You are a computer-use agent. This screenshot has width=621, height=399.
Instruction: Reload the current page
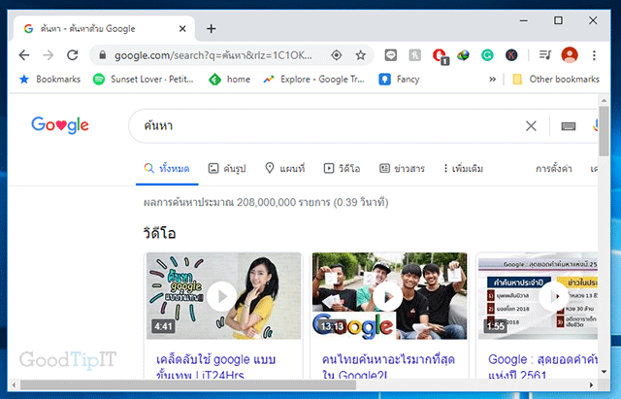pos(73,55)
